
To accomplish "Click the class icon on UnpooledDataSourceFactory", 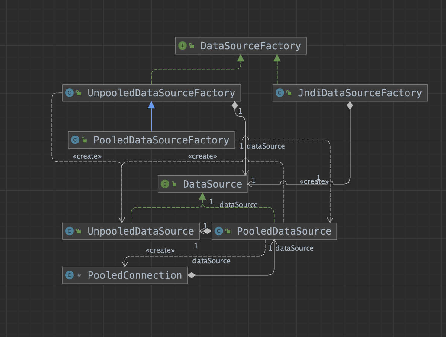I will [x=69, y=93].
